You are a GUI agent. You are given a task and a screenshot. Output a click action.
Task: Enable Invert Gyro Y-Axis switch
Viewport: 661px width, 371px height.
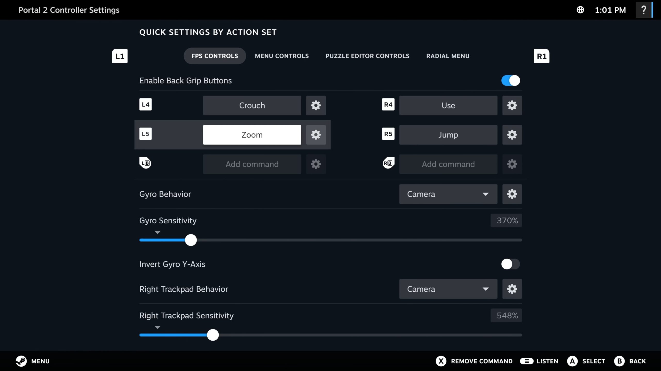pos(510,264)
